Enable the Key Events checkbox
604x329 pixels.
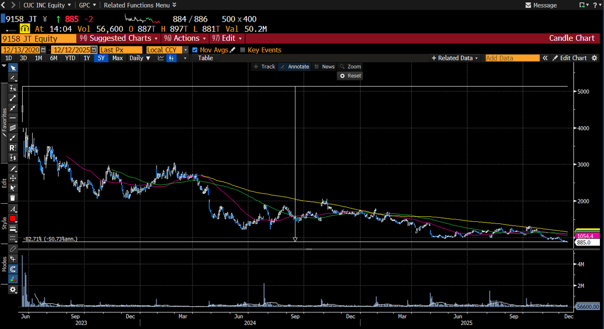(x=243, y=50)
